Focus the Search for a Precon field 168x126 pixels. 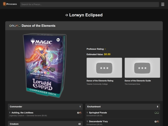click(x=90, y=4)
